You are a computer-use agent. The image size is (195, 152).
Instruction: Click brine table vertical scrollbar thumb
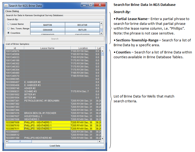[x=103, y=54]
